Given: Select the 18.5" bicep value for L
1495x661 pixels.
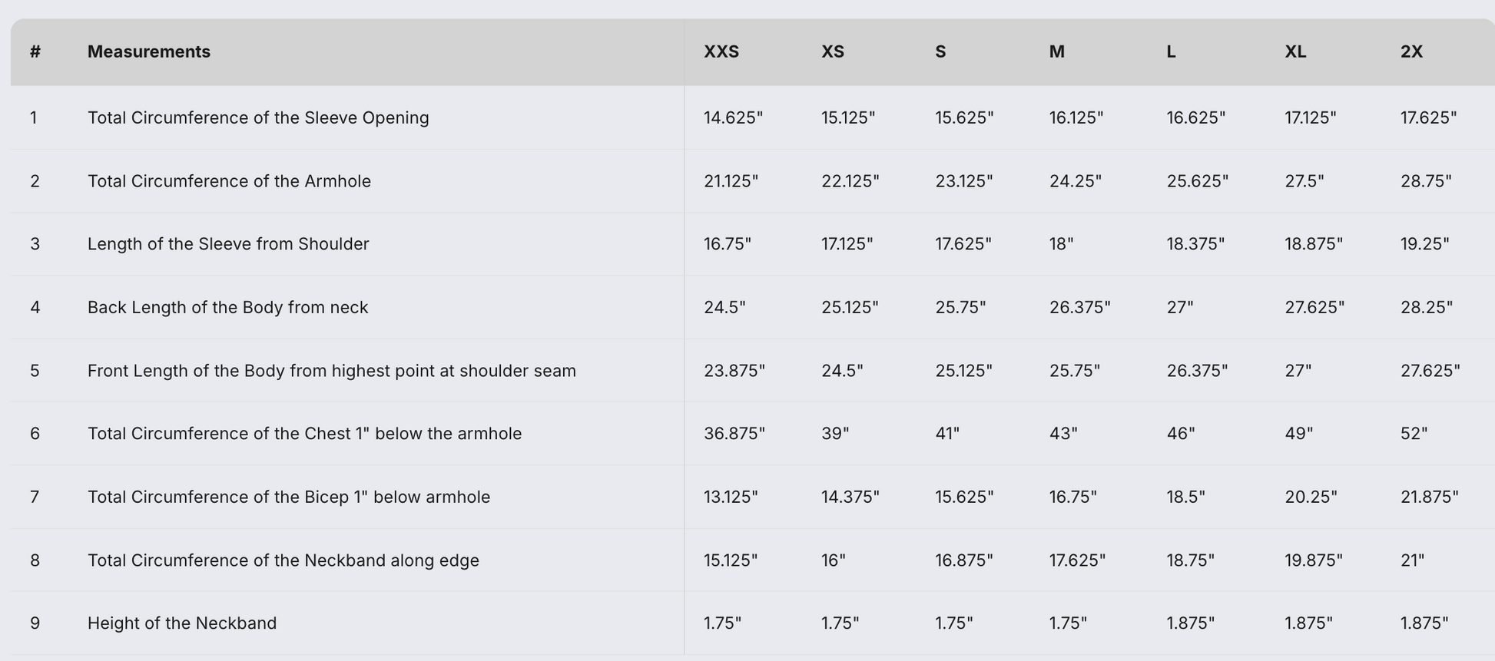Looking at the screenshot, I should pos(1185,497).
